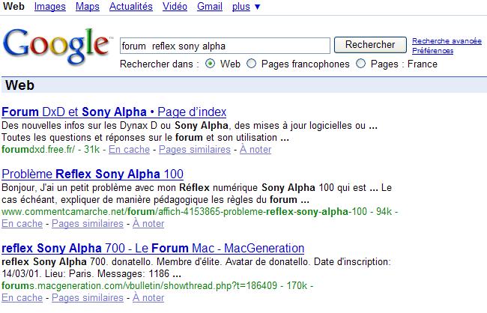Go to Actualités section
The width and height of the screenshot is (487, 313).
[x=130, y=7]
